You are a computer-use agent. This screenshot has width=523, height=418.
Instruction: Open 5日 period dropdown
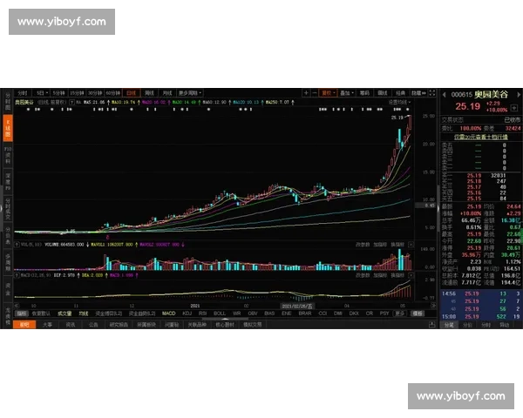(42, 93)
